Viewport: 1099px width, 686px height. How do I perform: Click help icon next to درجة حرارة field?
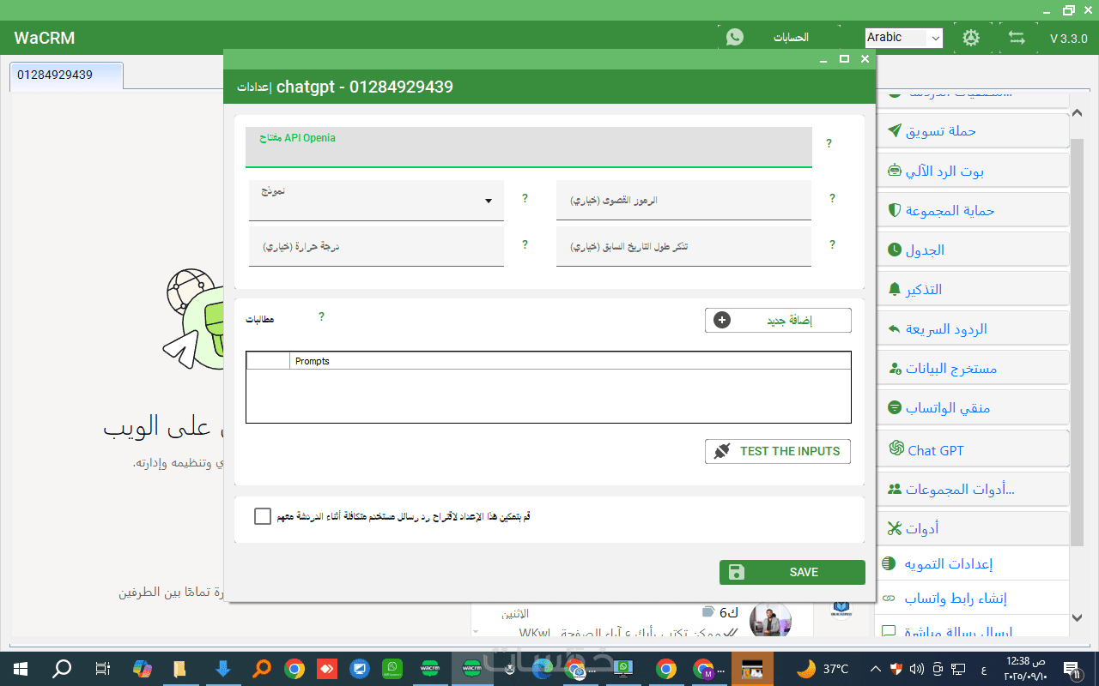[x=525, y=244]
